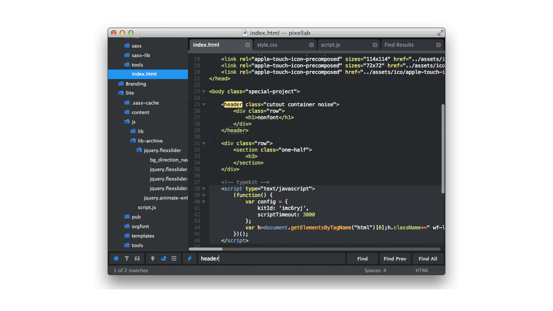Close the Find Results tab

pos(439,45)
